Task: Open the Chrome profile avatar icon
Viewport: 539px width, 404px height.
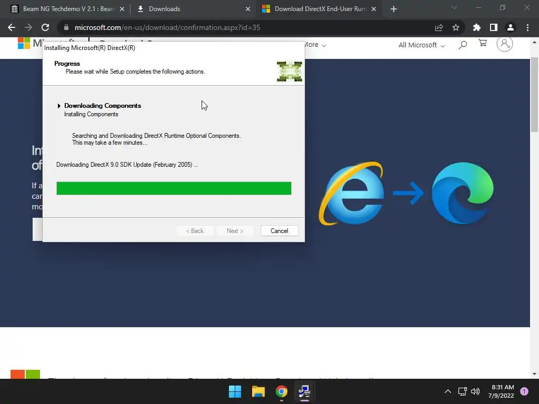Action: click(511, 27)
